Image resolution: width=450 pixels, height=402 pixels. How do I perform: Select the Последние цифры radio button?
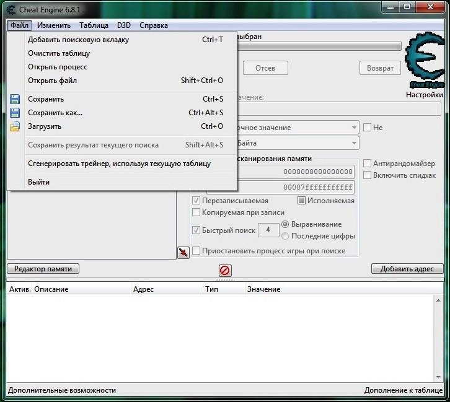pyautogui.click(x=285, y=236)
